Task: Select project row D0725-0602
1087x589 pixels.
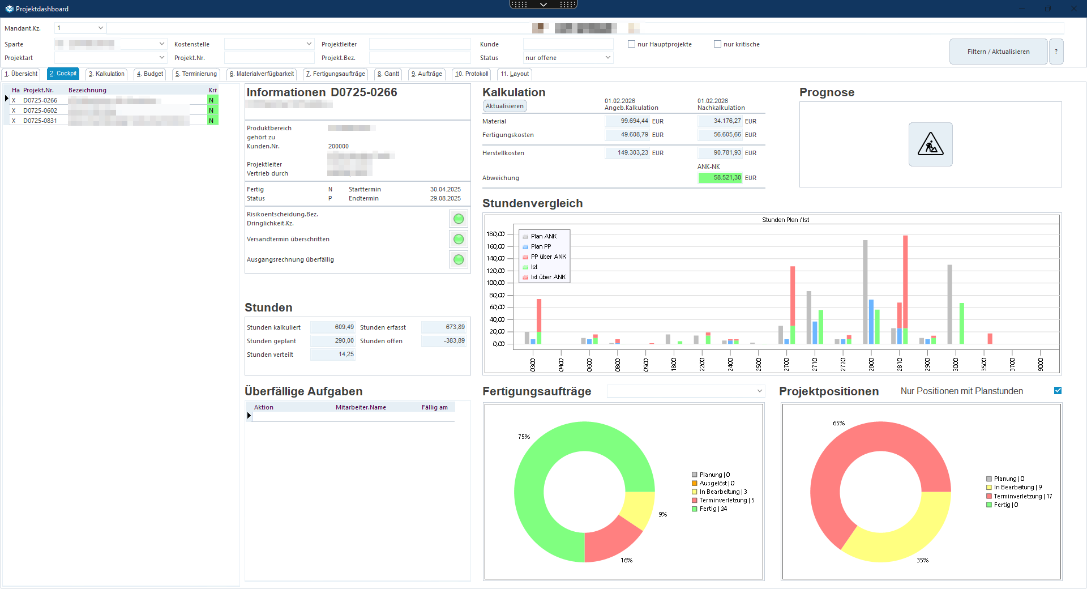Action: tap(40, 110)
